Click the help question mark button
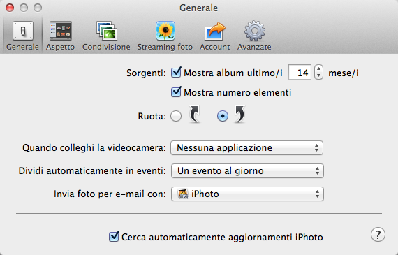398x255 pixels. [378, 235]
